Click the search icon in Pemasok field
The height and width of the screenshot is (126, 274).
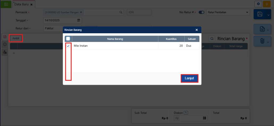pyautogui.click(x=121, y=12)
